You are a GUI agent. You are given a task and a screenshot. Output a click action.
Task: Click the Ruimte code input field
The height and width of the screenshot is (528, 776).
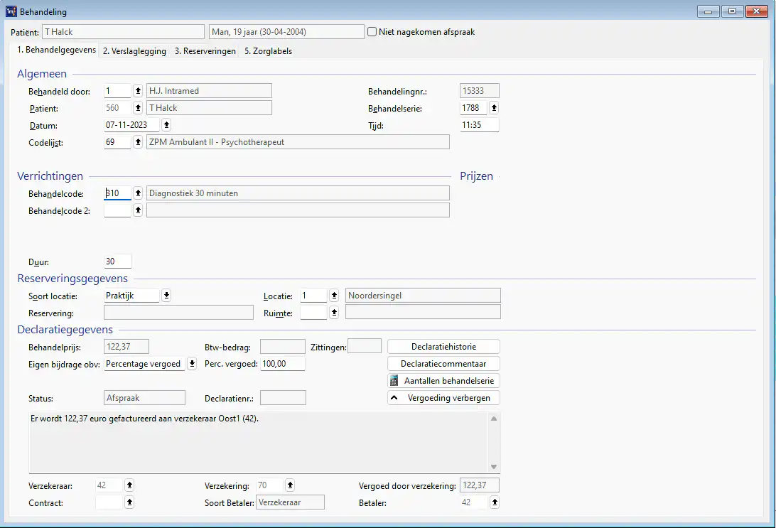(x=314, y=313)
